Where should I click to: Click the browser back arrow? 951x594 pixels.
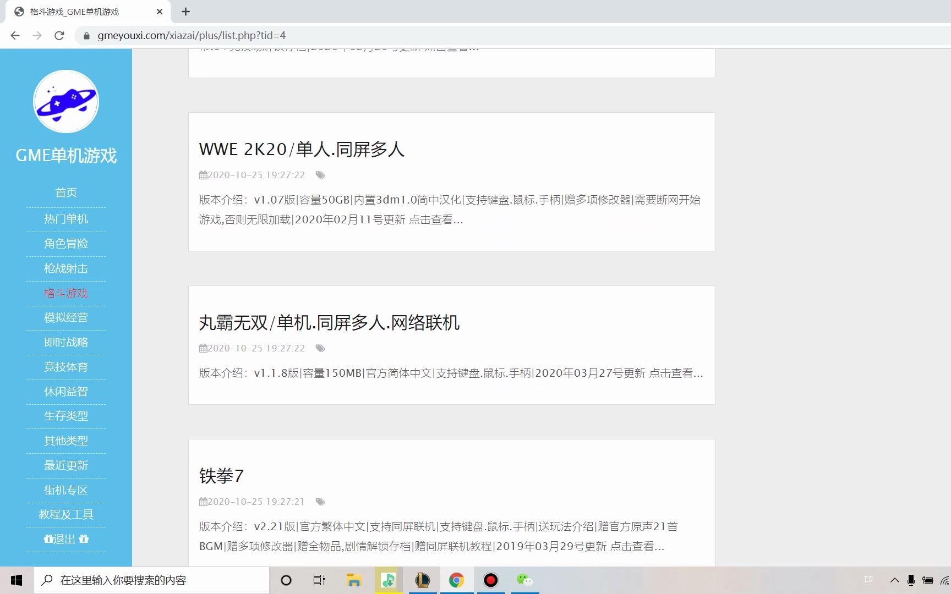pos(15,35)
